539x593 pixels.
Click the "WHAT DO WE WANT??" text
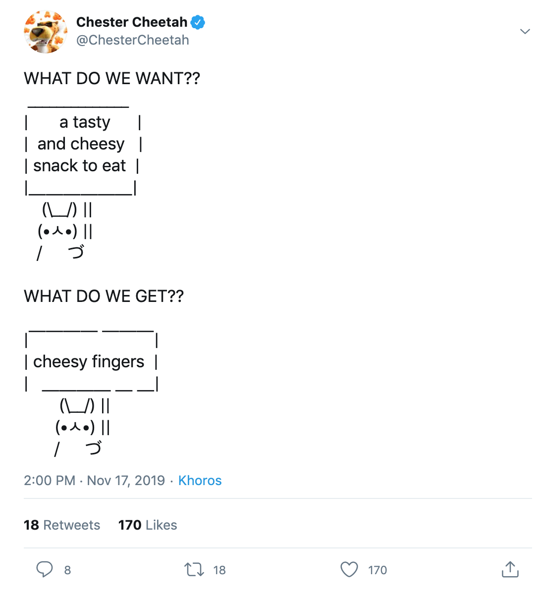pyautogui.click(x=112, y=79)
